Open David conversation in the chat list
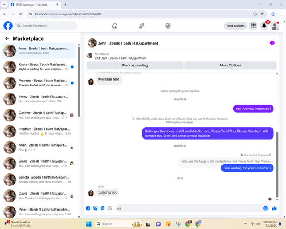Viewport: 286px width, 229px height. pos(38,196)
